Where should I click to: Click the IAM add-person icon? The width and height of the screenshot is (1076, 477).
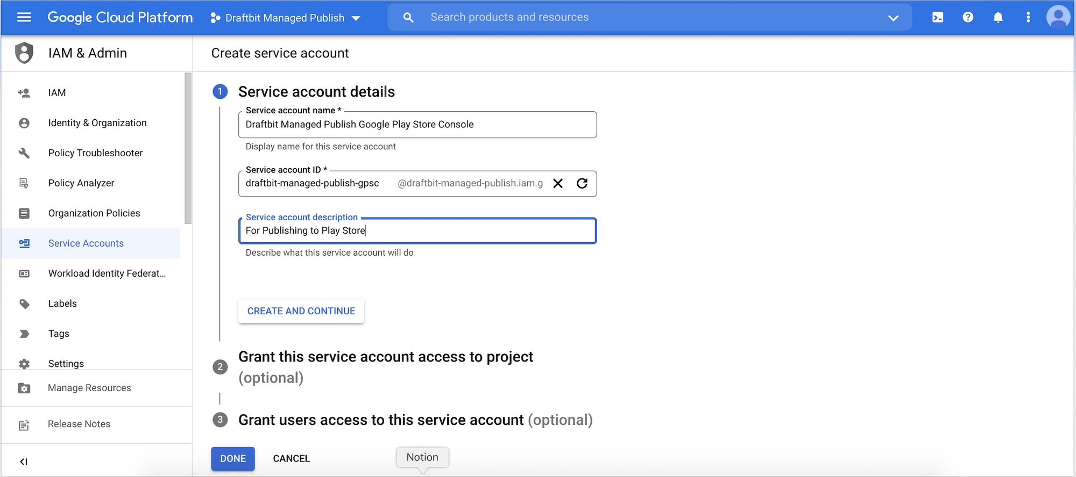pyautogui.click(x=24, y=93)
